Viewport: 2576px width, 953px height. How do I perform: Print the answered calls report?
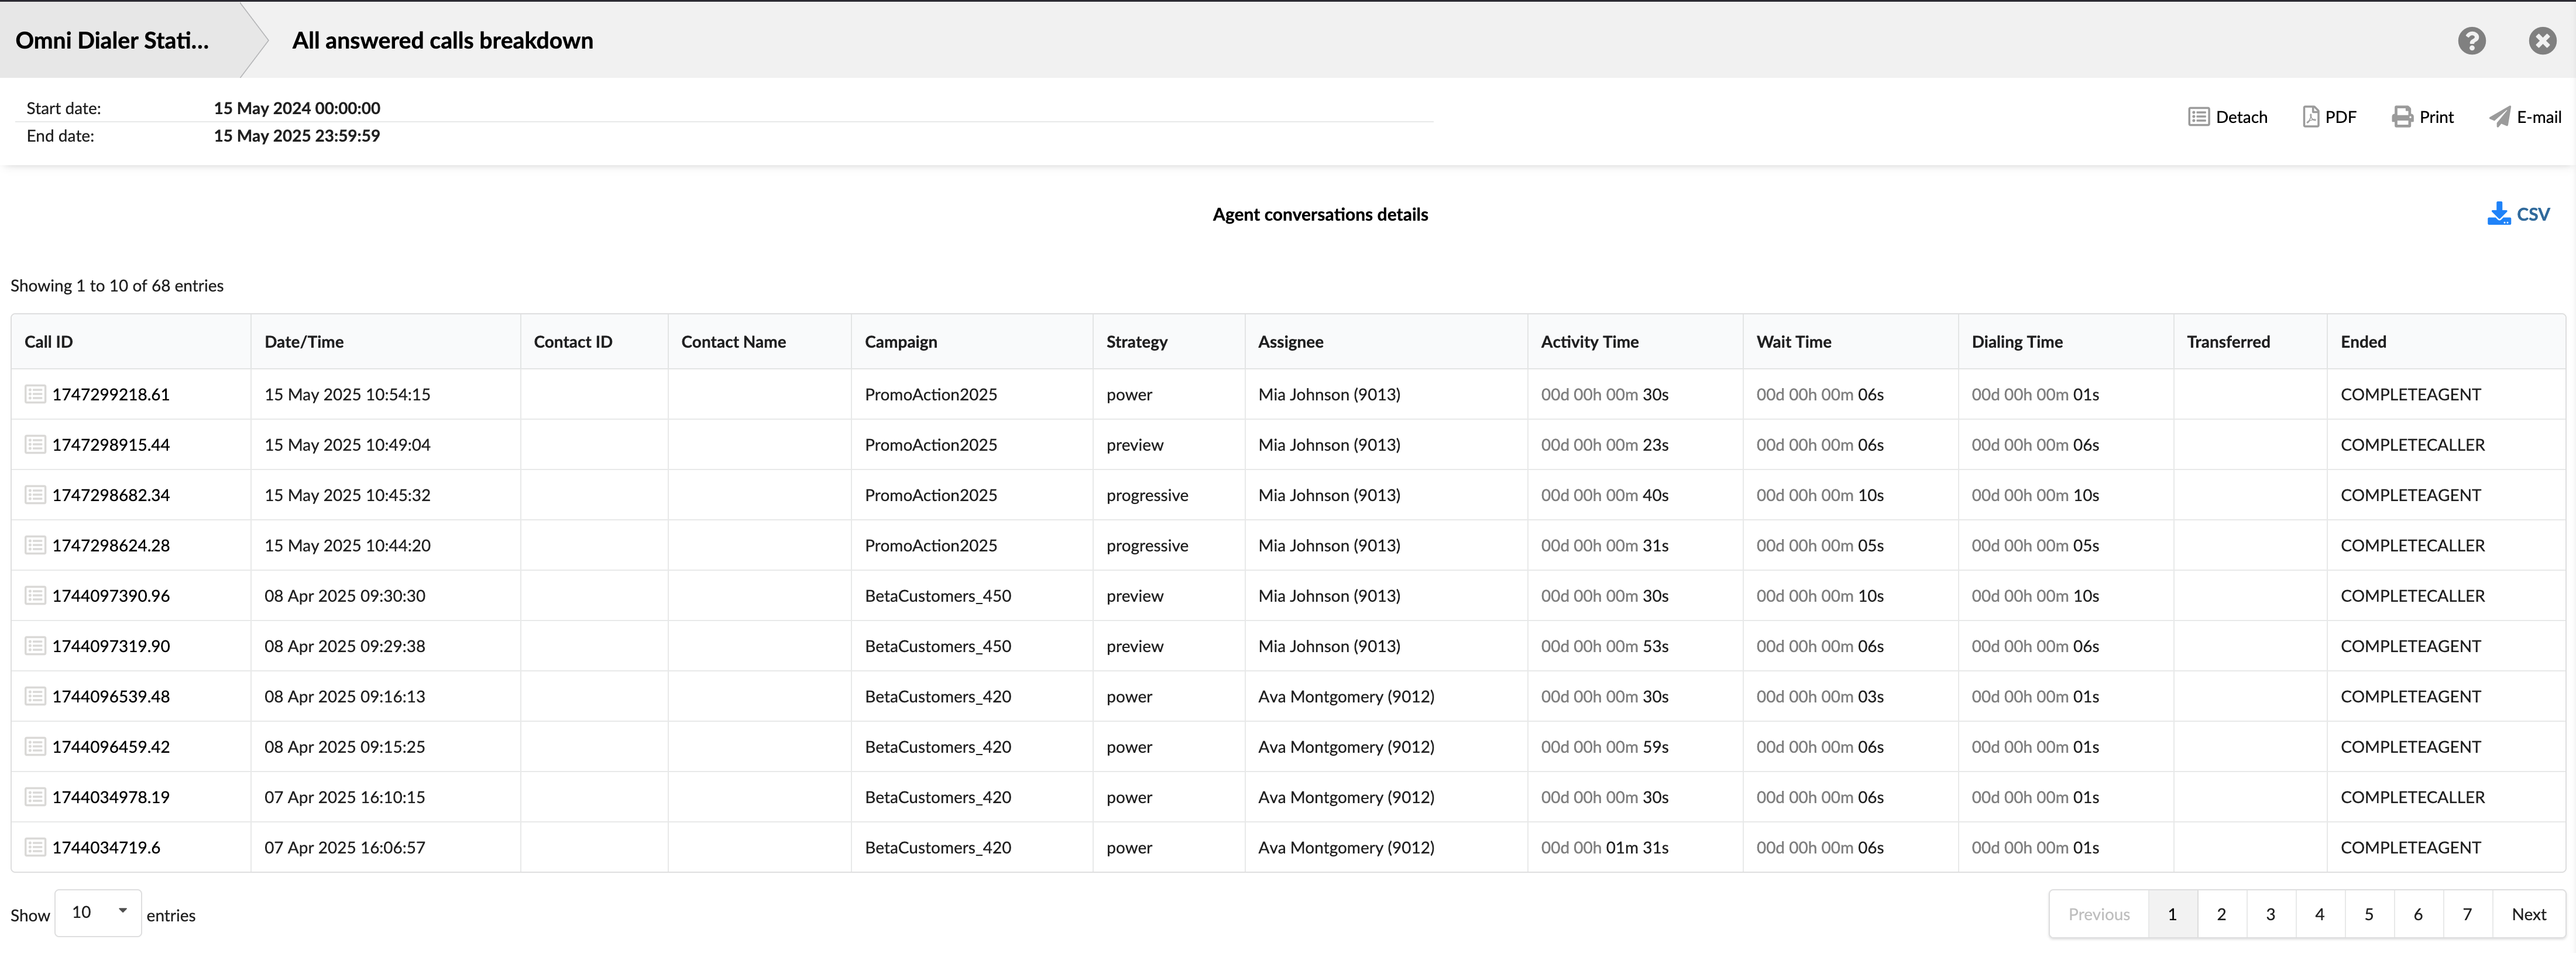click(2422, 116)
